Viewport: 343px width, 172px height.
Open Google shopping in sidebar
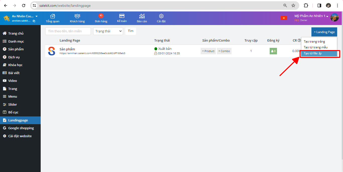tap(21, 128)
